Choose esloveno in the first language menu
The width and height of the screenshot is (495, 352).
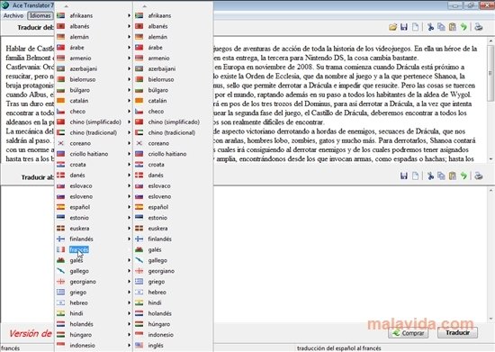click(94, 196)
